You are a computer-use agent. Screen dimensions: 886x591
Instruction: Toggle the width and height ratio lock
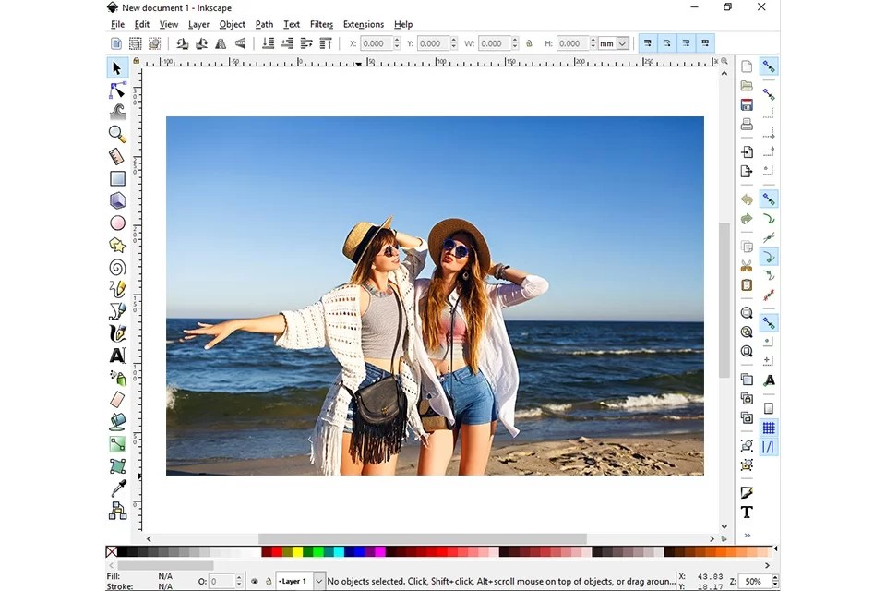coord(529,43)
